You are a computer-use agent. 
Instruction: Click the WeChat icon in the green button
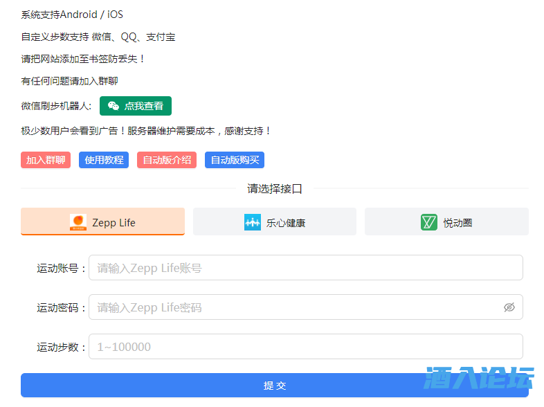(114, 106)
